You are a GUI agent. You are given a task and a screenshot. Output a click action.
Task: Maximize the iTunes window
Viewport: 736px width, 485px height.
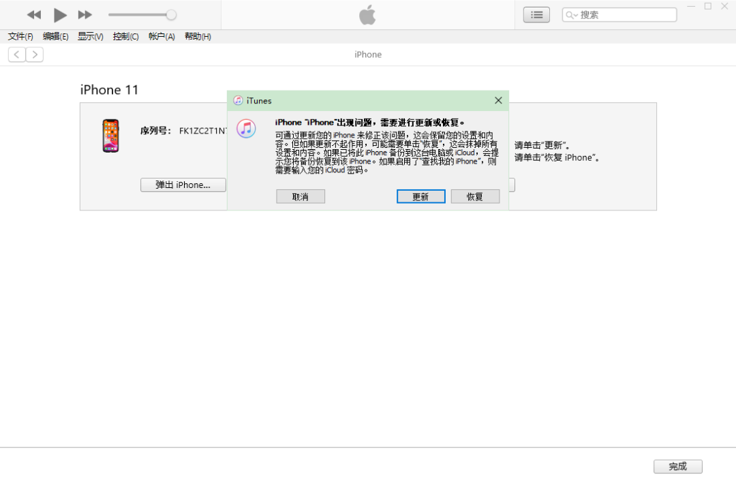tap(708, 7)
